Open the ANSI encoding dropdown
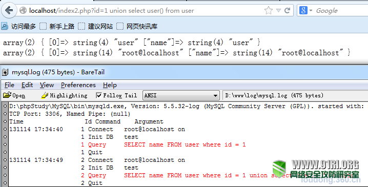 (181, 95)
